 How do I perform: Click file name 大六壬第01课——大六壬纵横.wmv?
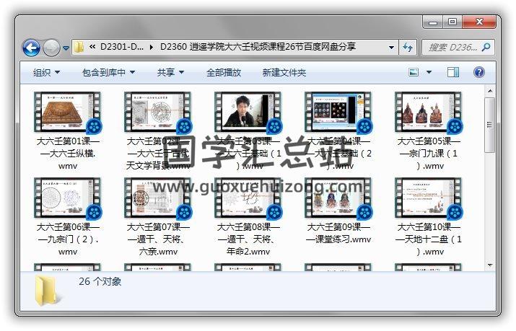point(68,154)
